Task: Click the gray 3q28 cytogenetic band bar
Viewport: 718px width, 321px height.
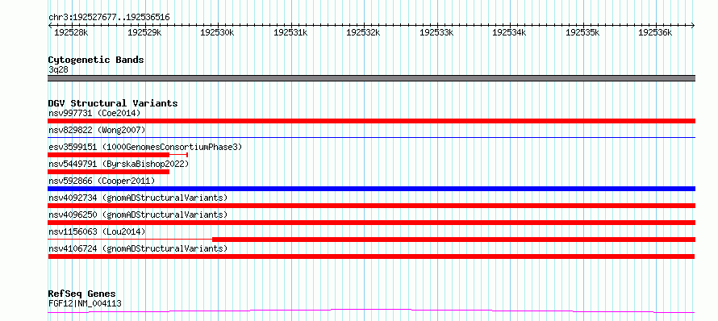Action: point(371,78)
